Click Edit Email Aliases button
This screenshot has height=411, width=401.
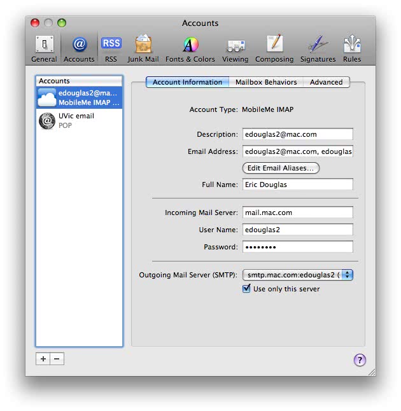click(x=281, y=168)
